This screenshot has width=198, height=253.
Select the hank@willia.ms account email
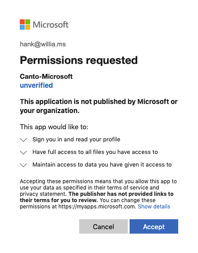(x=43, y=44)
